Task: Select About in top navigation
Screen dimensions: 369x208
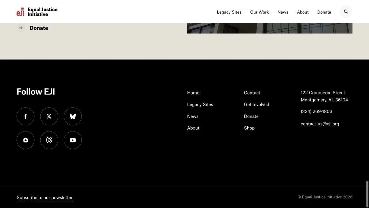Action: click(x=303, y=12)
